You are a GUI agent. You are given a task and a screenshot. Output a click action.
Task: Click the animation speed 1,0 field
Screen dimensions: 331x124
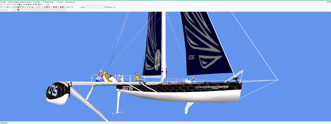tap(8, 10)
